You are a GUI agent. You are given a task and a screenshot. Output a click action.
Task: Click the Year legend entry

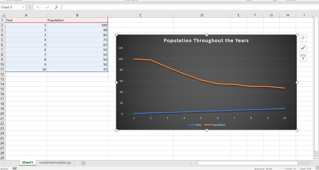point(195,125)
